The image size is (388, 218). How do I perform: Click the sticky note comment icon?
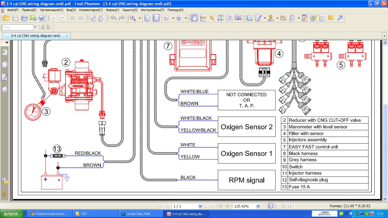pos(331,18)
